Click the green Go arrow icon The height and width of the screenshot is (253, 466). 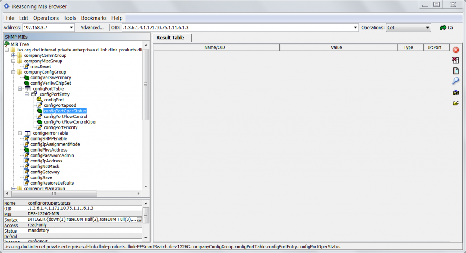coord(442,28)
